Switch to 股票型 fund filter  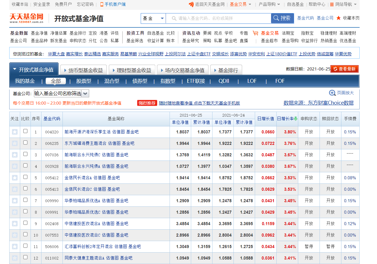[84, 81]
